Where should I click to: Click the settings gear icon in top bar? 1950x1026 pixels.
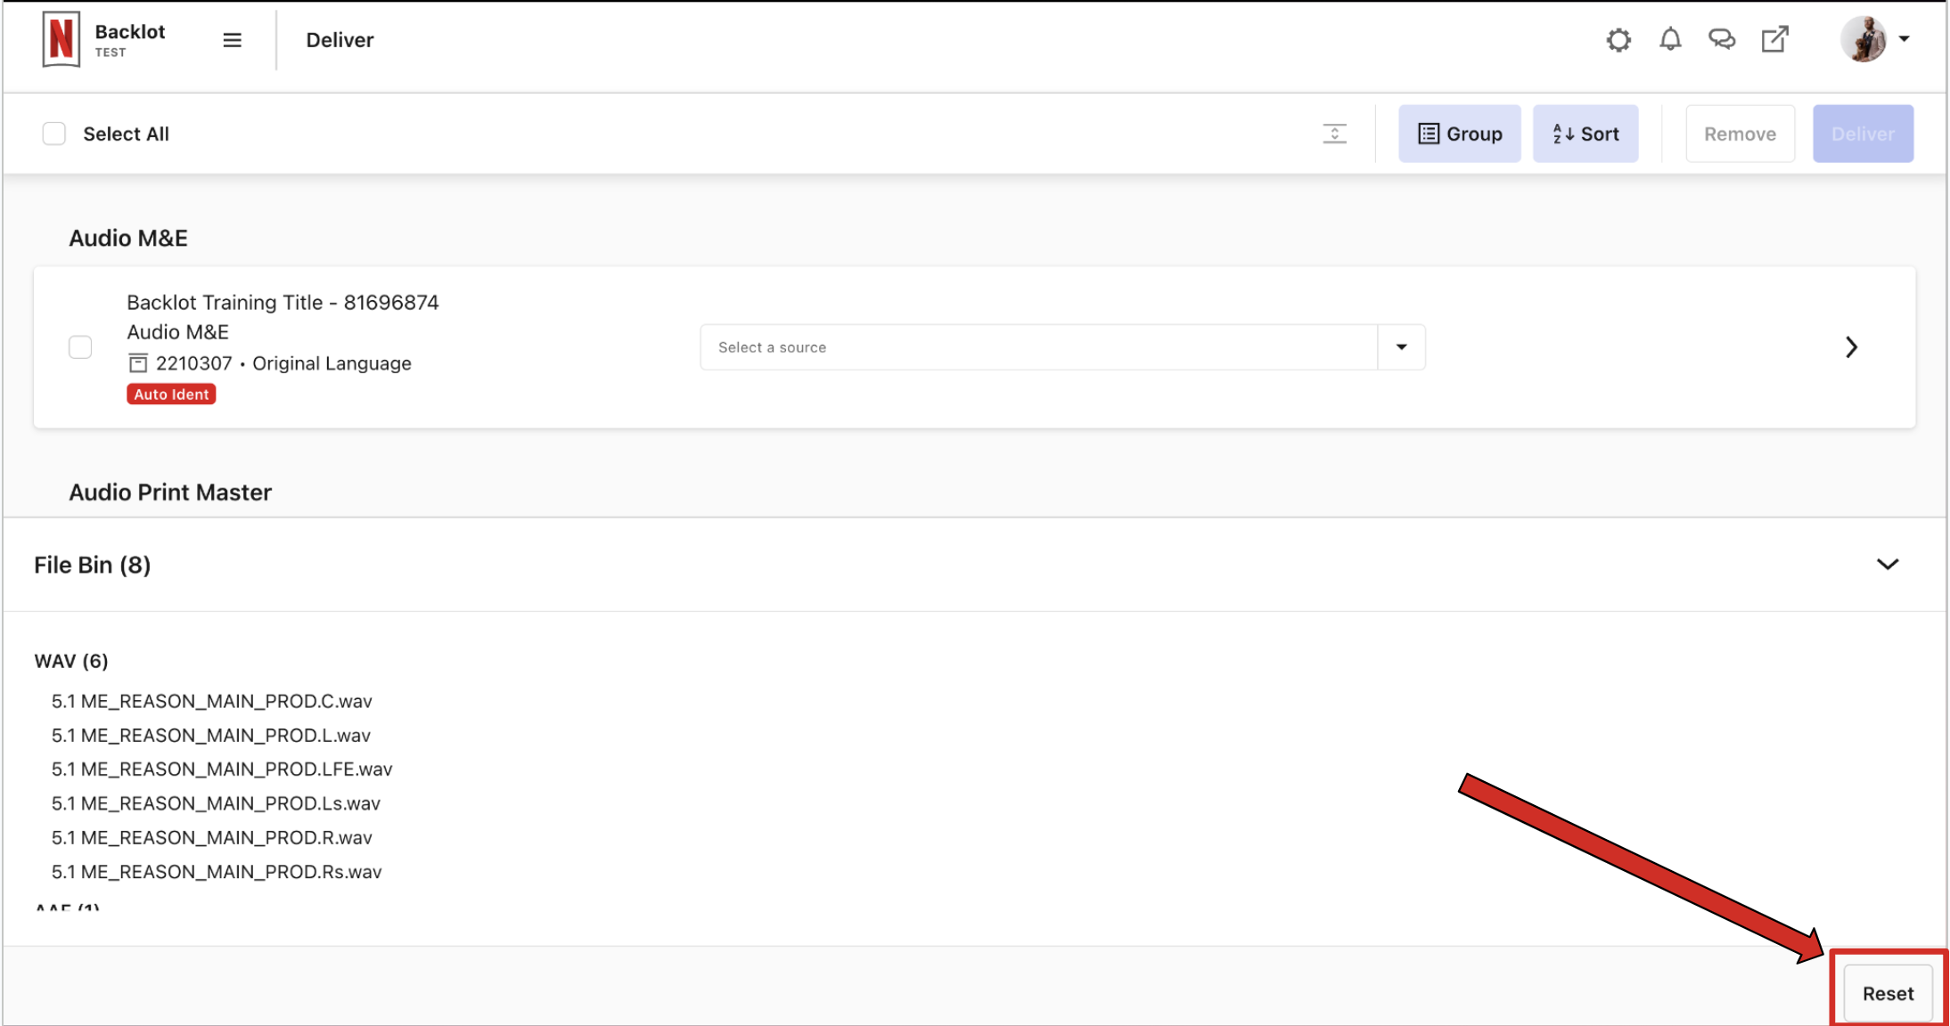click(x=1618, y=40)
